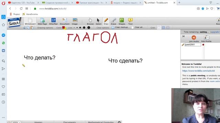Open the twiddla.com/ezkc4d invite link
Viewport: 220px width, 123px height.
tap(198, 71)
